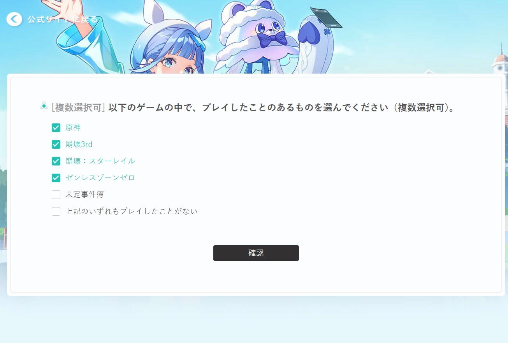Image resolution: width=508 pixels, height=343 pixels.
Task: Select the 崩壊:スターレイル label text
Action: 100,161
